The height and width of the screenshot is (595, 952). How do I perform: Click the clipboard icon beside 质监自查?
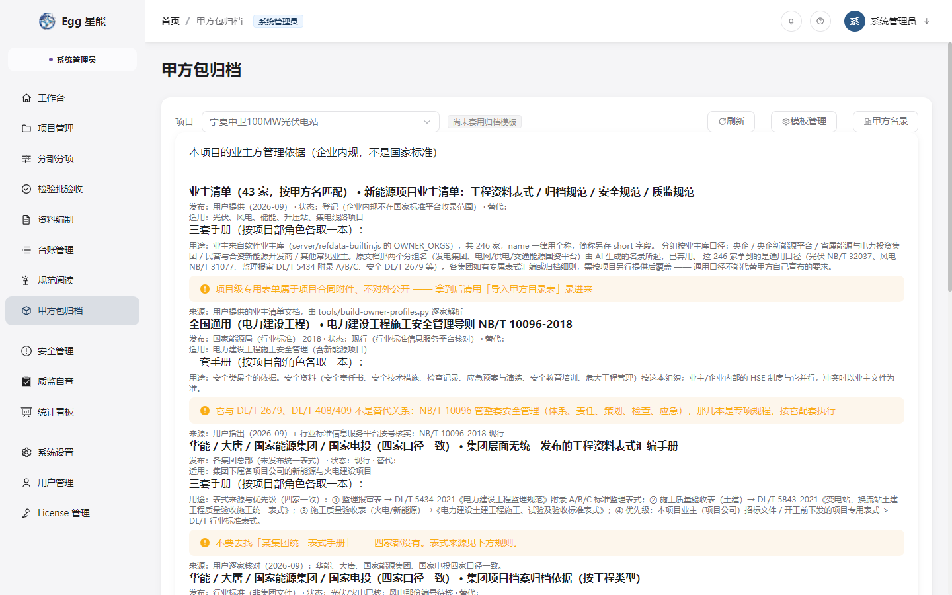pos(26,381)
